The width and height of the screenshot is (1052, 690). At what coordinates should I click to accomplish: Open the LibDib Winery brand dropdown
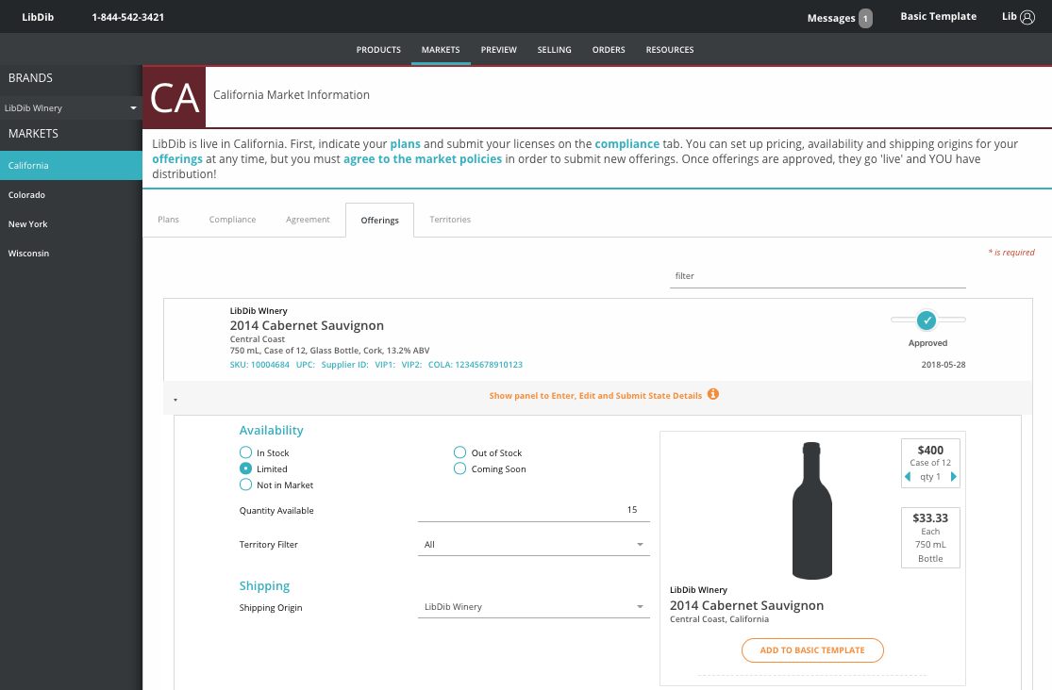tap(71, 108)
